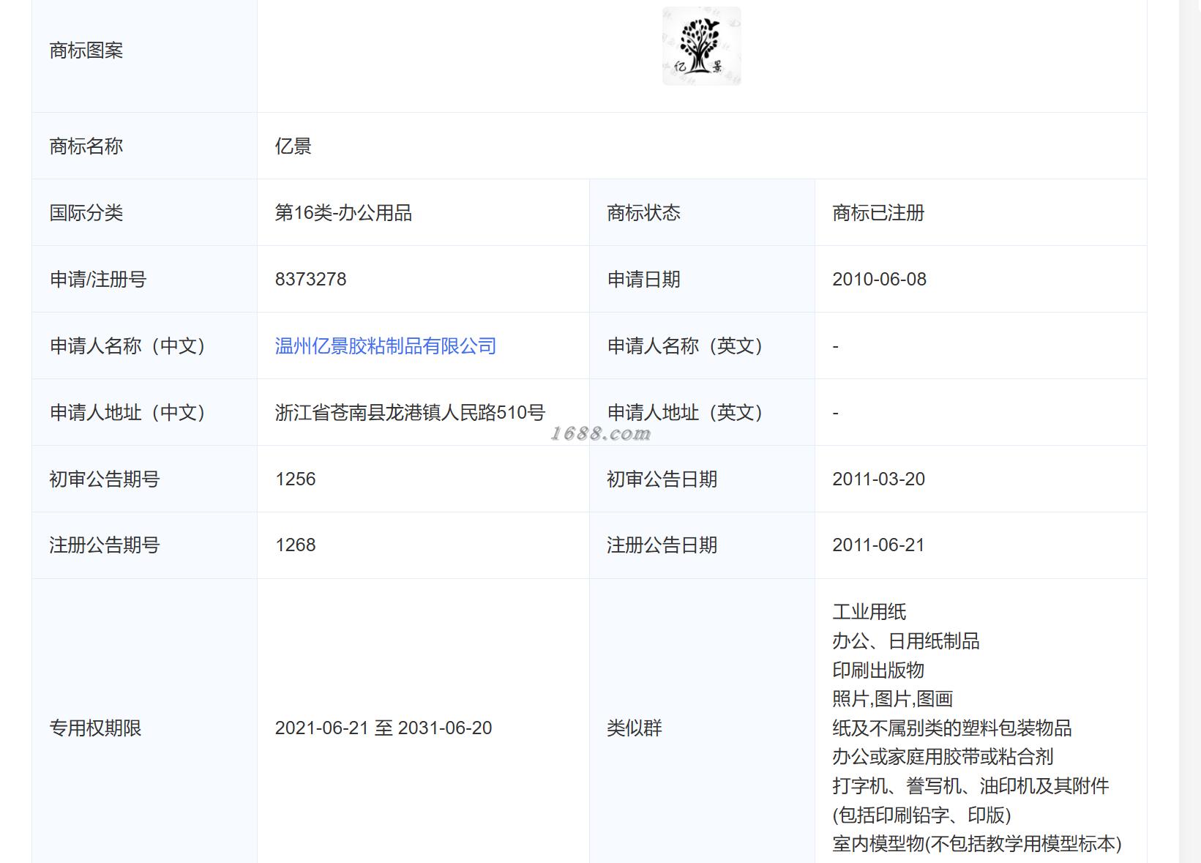
Task: Select the 国际分类 label
Action: pyautogui.click(x=86, y=212)
